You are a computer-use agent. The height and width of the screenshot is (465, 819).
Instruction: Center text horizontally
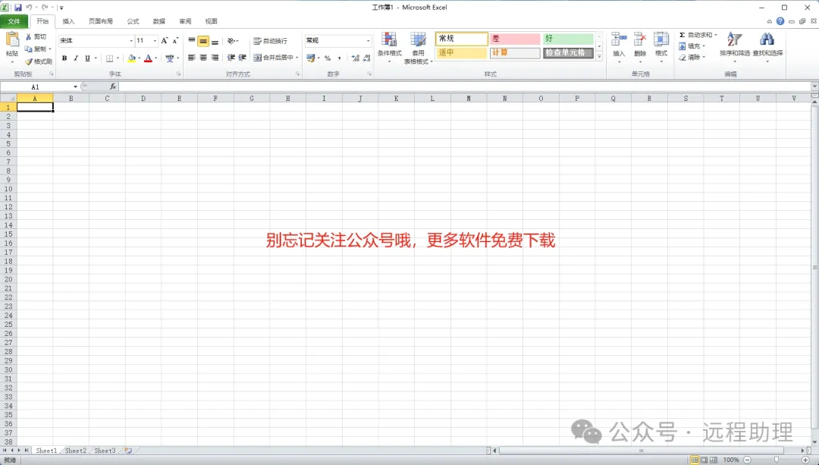tap(203, 58)
